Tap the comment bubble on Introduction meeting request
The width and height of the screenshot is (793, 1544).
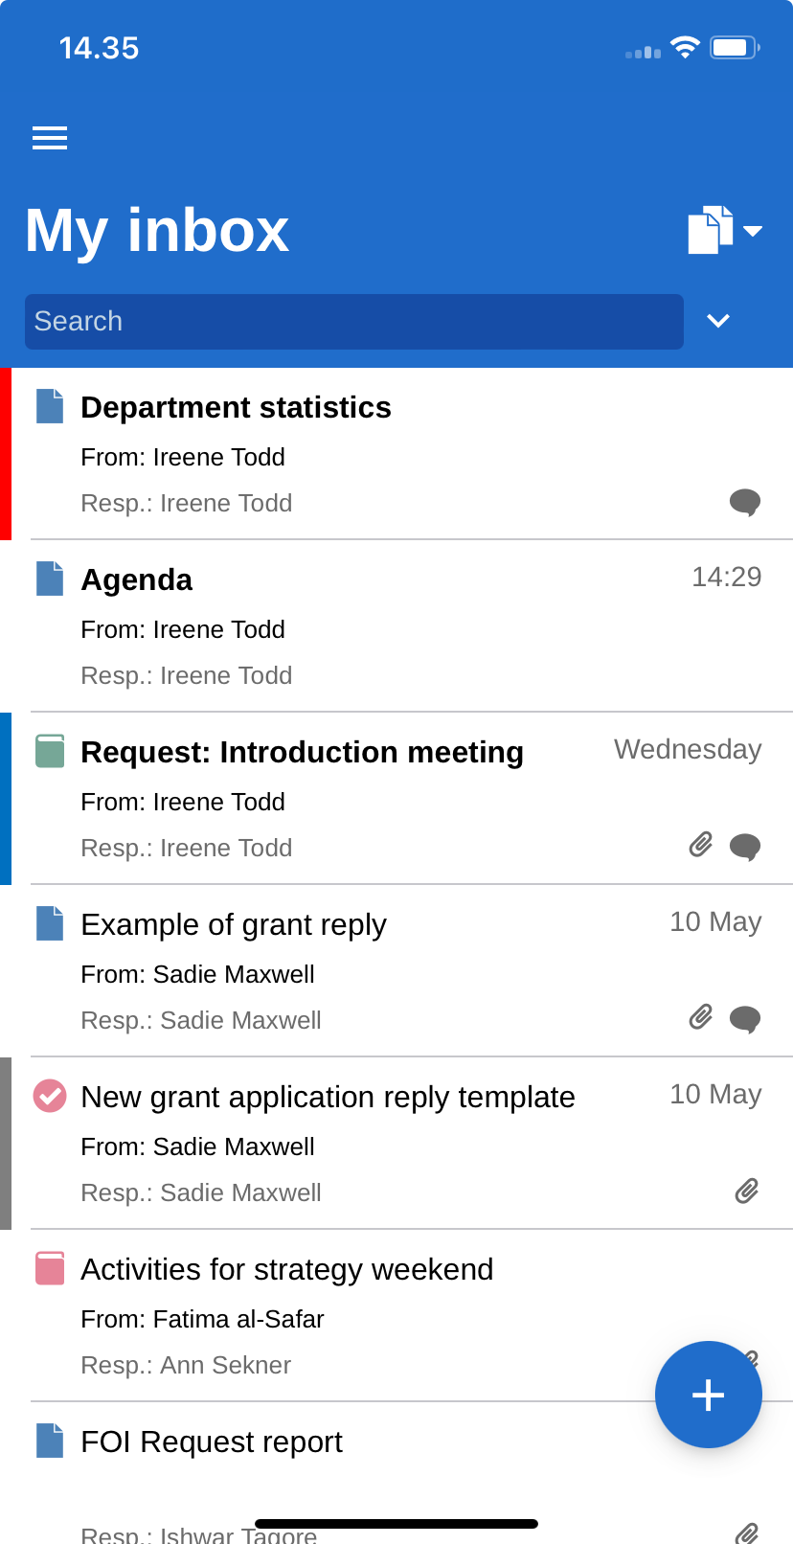[x=744, y=847]
